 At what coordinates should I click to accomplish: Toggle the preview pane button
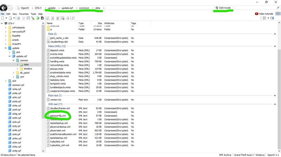coord(272,18)
